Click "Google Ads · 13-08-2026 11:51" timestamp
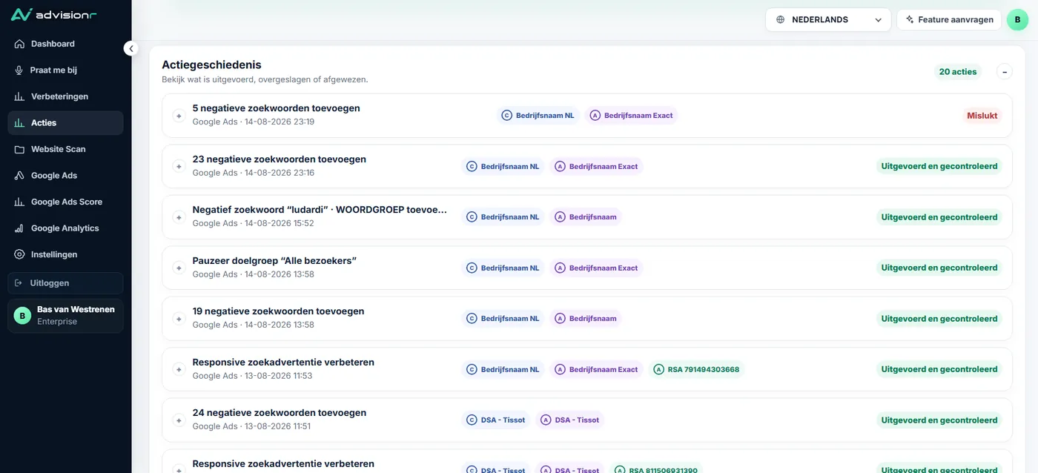The height and width of the screenshot is (473, 1038). 252,426
